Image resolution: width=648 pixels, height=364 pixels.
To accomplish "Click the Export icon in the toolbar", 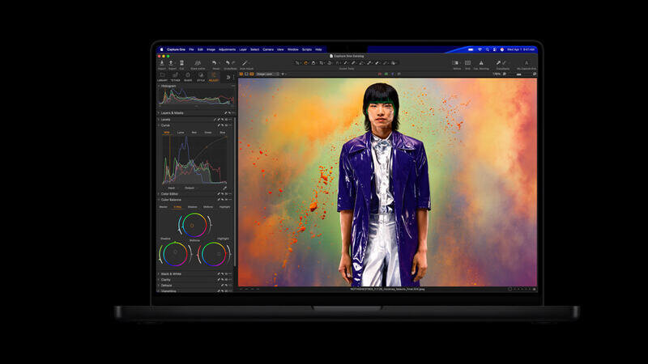I will click(x=171, y=62).
